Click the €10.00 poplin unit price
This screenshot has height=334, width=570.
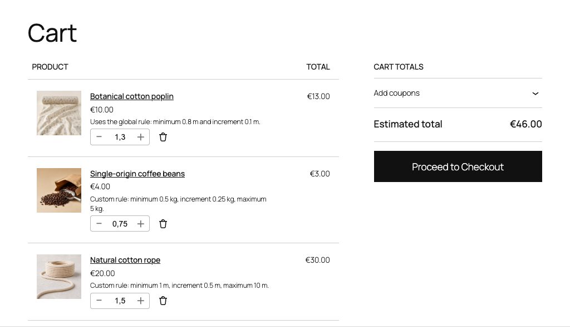(102, 110)
